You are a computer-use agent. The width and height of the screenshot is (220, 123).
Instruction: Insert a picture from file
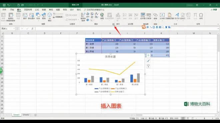[x=25, y=16]
